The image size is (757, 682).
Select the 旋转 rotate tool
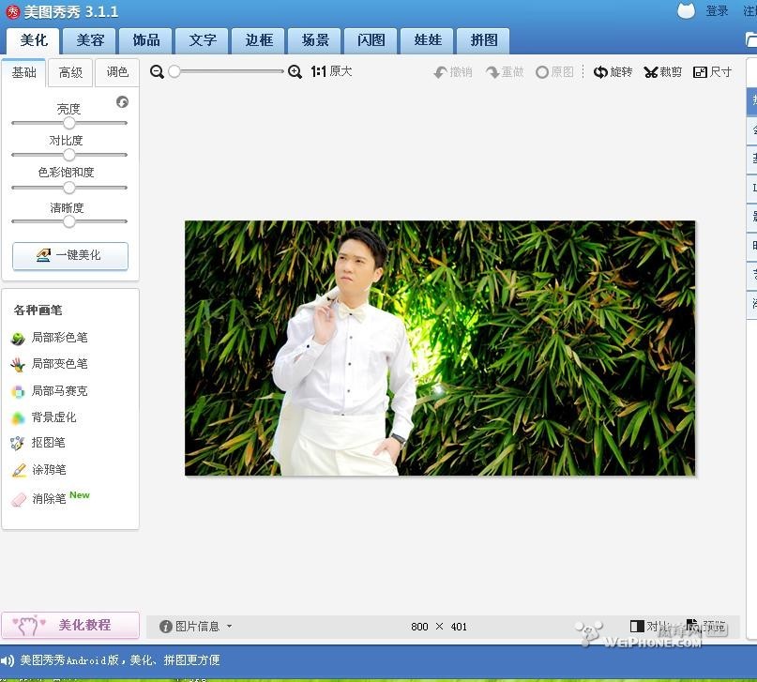pos(613,72)
